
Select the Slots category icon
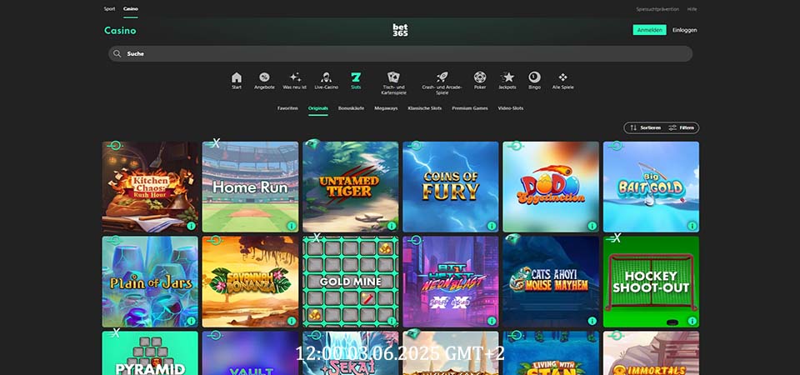[356, 77]
